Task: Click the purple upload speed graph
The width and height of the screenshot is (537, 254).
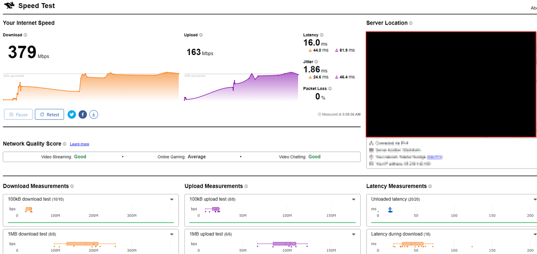Action: coord(241,86)
